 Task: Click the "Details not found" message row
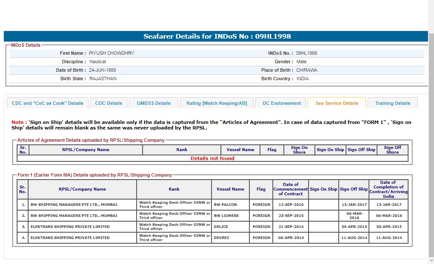[212, 158]
